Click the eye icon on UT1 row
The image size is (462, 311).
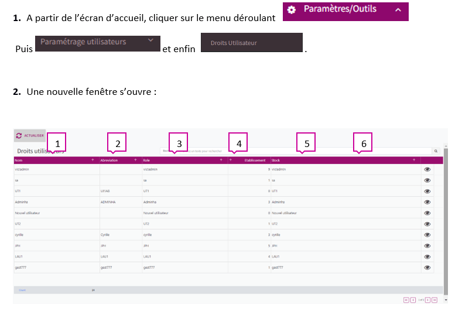coord(427,192)
